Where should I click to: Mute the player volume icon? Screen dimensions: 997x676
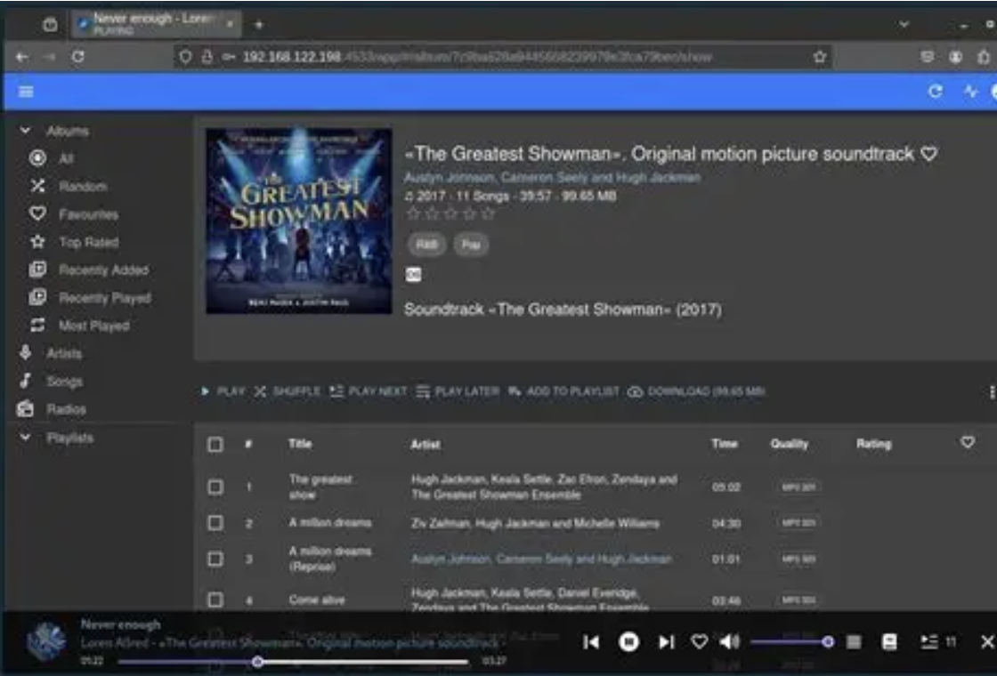click(729, 641)
